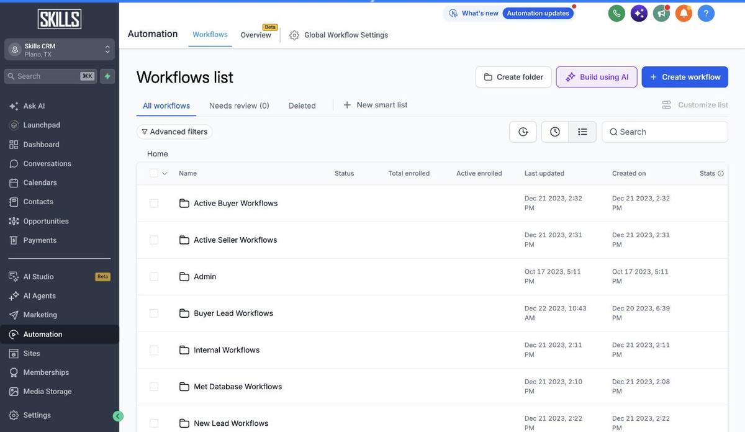Open the Buyer Lead Workflows folder name

pos(233,313)
